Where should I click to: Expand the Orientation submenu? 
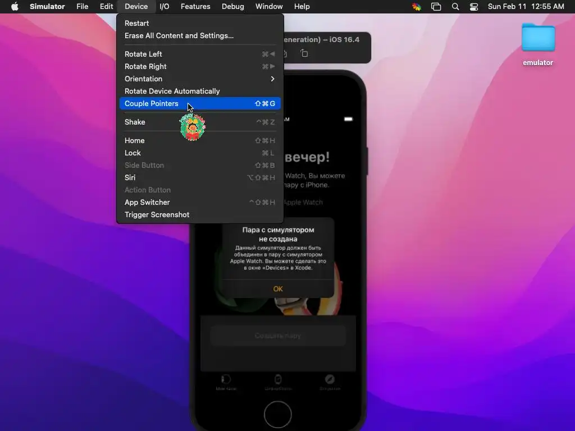tap(200, 79)
